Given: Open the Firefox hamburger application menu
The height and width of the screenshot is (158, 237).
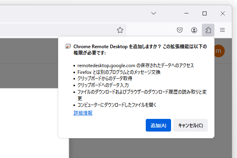Looking at the screenshot, I should [x=222, y=30].
